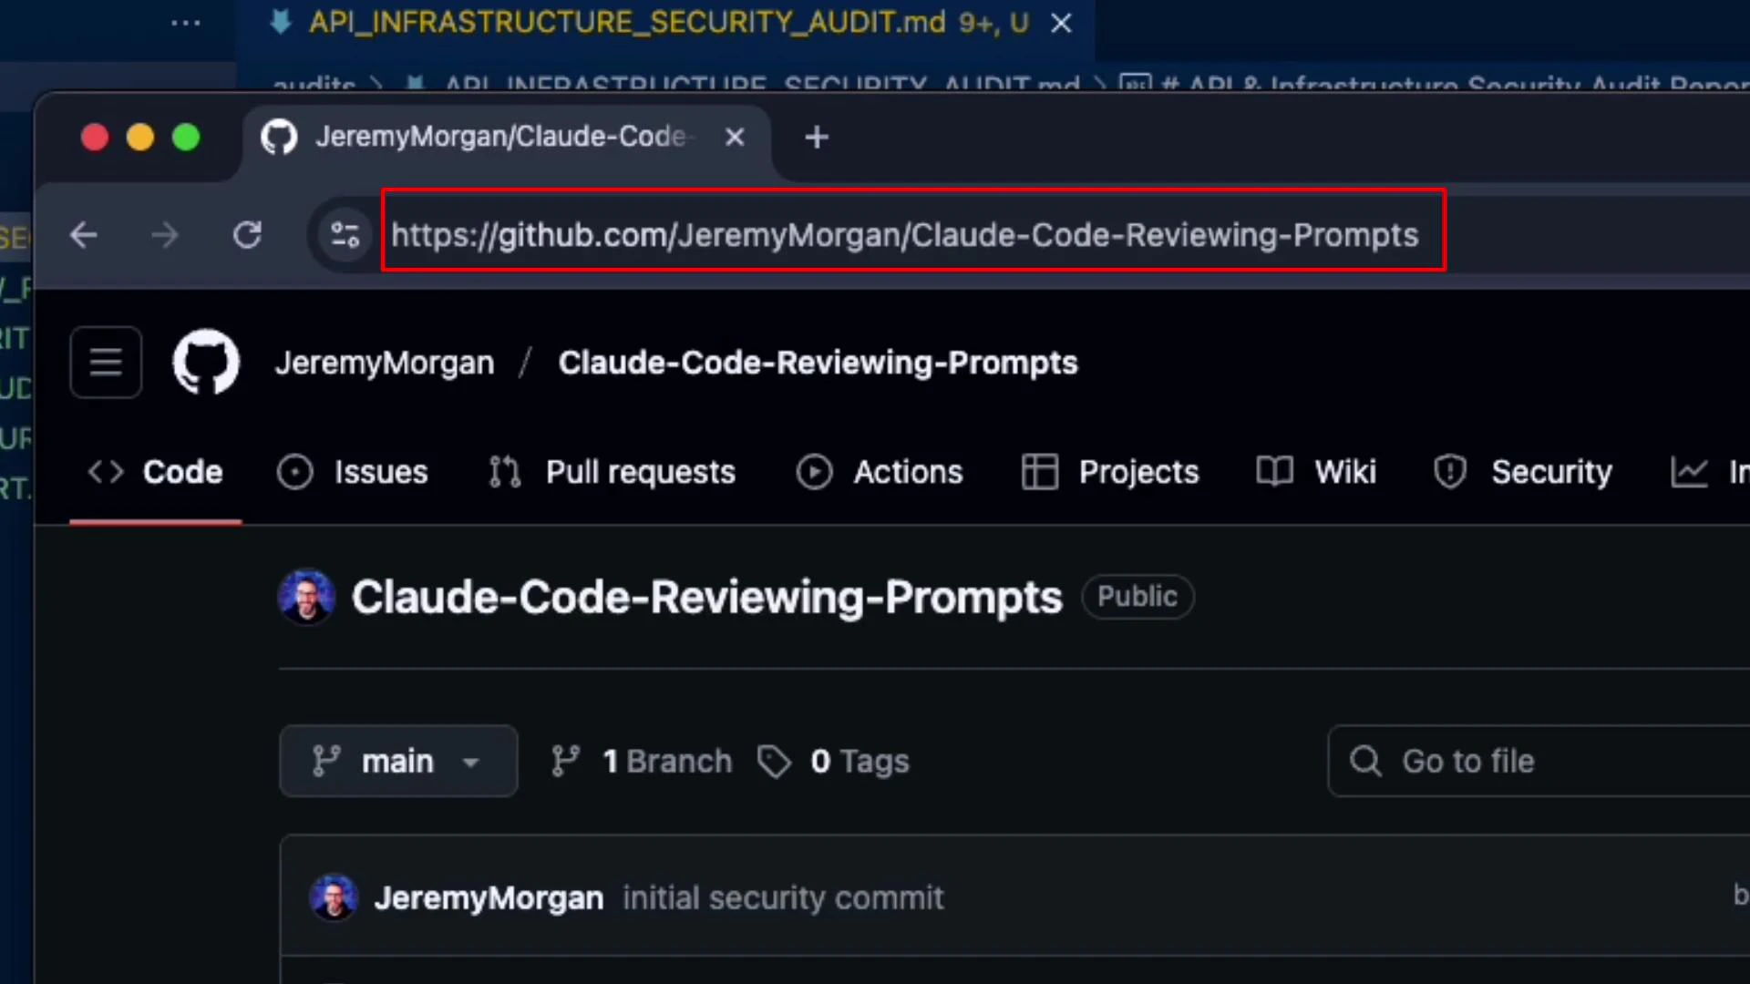Open a new browser tab with plus
Image resolution: width=1750 pixels, height=984 pixels.
[x=817, y=138]
